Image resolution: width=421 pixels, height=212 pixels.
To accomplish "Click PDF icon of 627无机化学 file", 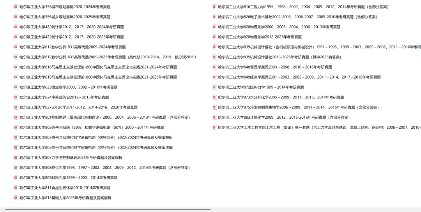I will coord(16,107).
